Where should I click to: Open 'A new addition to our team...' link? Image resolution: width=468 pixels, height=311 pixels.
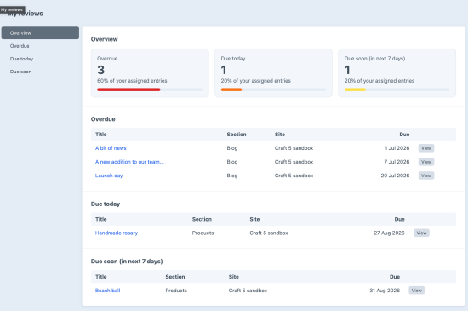click(x=129, y=162)
